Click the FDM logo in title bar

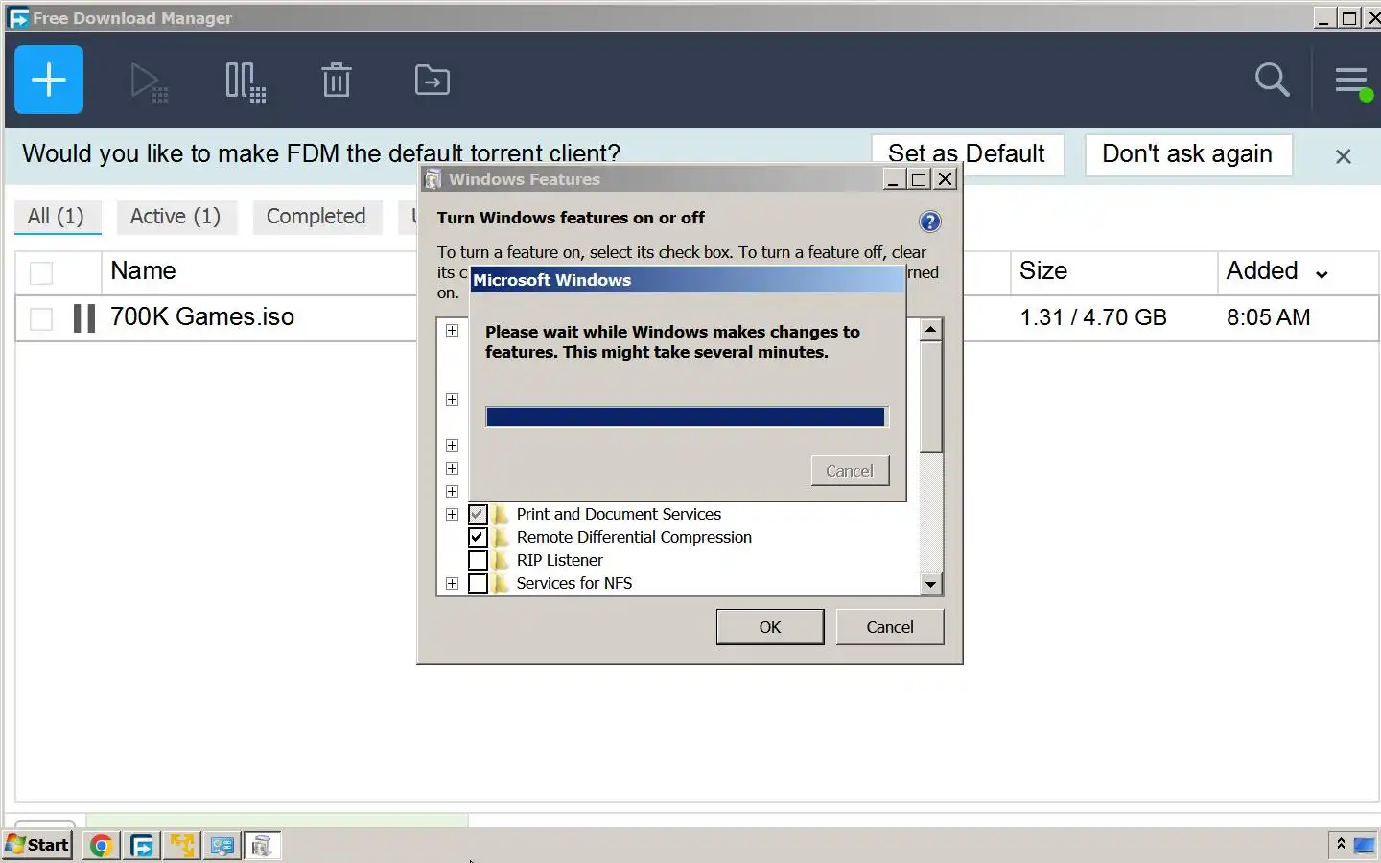(x=18, y=18)
